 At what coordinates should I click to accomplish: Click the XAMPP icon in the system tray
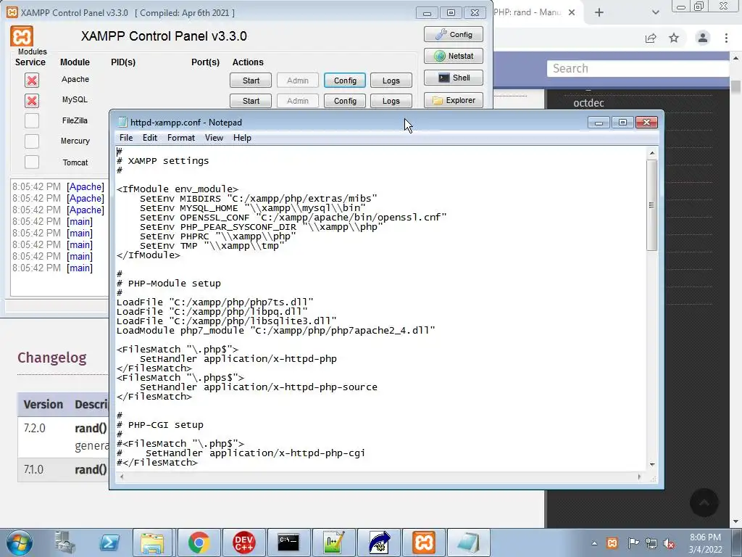612,543
